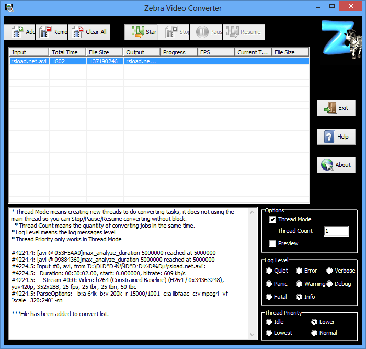Click the log scrollbar up arrow

[253, 212]
